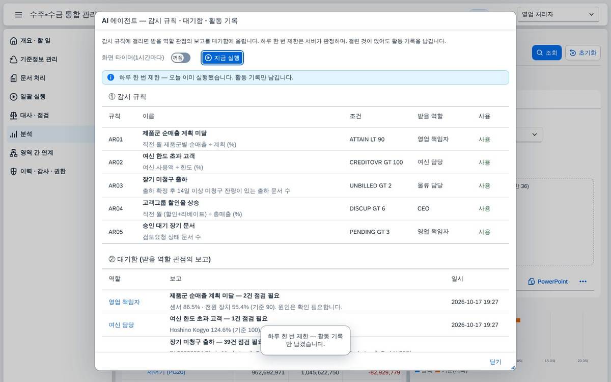Click condition DISCUP GT 6
Viewport: 611px width, 382px height.
(368, 209)
